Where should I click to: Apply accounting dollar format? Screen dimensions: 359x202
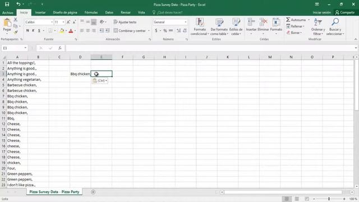click(x=156, y=30)
